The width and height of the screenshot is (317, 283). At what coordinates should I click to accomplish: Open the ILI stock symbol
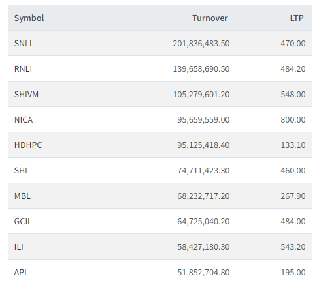(x=19, y=247)
